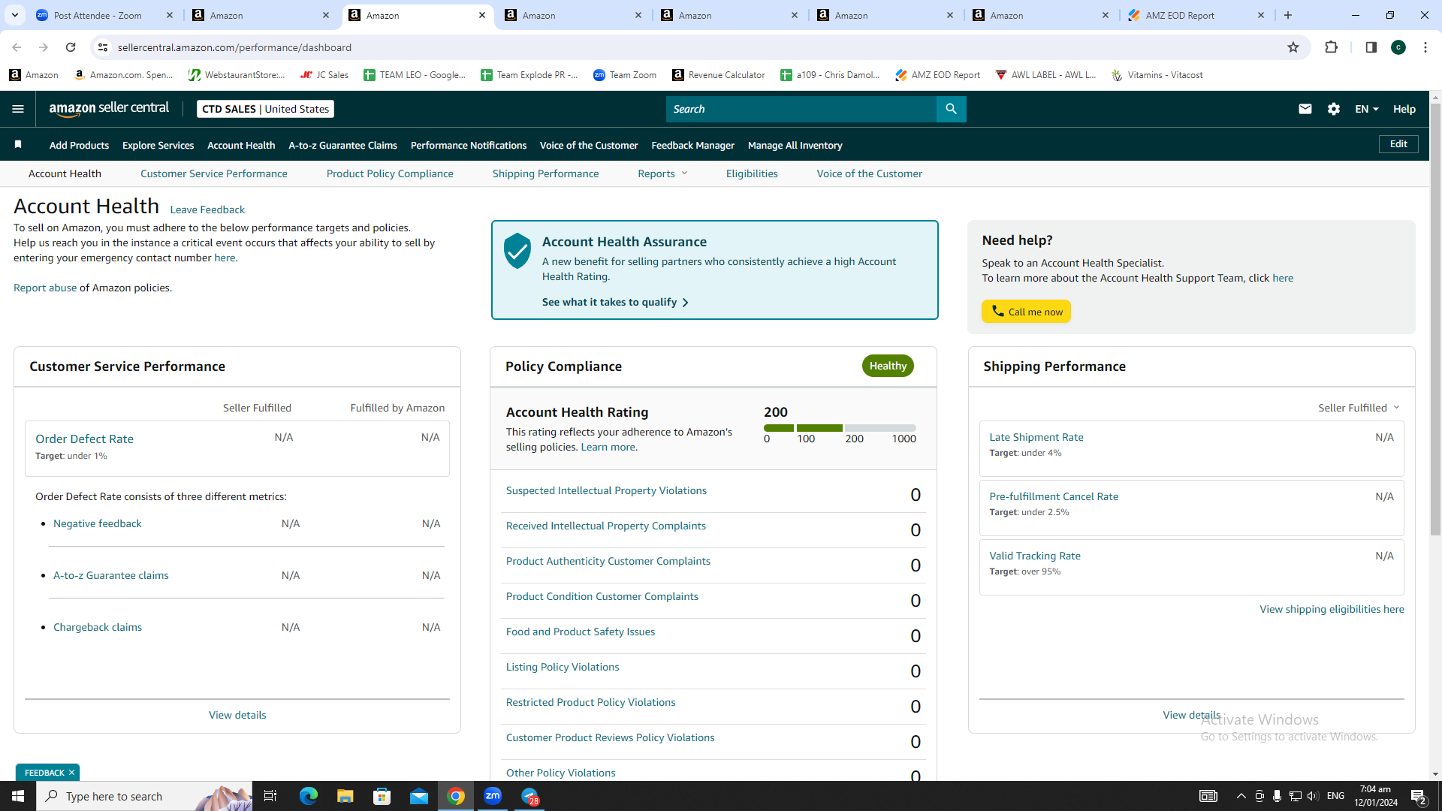This screenshot has height=811, width=1442.
Task: Bookmark this page with the star icon
Action: pyautogui.click(x=1293, y=47)
